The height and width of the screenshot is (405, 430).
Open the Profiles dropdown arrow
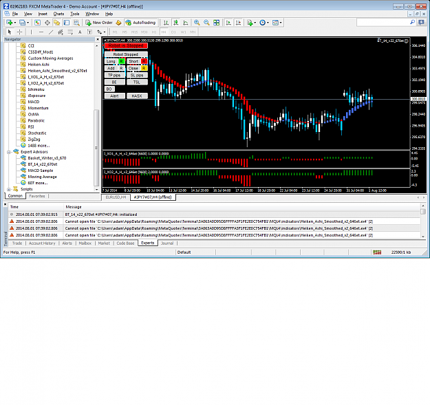click(28, 23)
